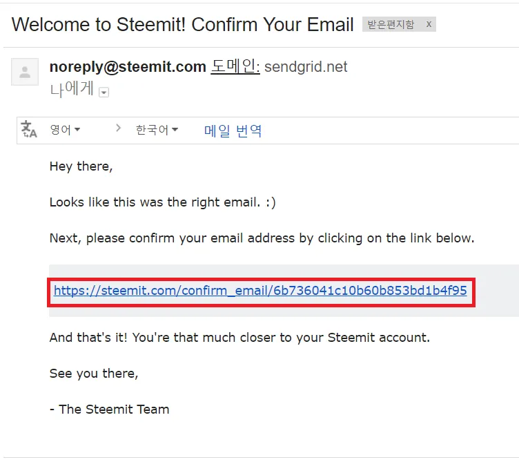Click the "Looks like this was the right email" line
Viewport: 519px width, 462px height.
(x=163, y=202)
